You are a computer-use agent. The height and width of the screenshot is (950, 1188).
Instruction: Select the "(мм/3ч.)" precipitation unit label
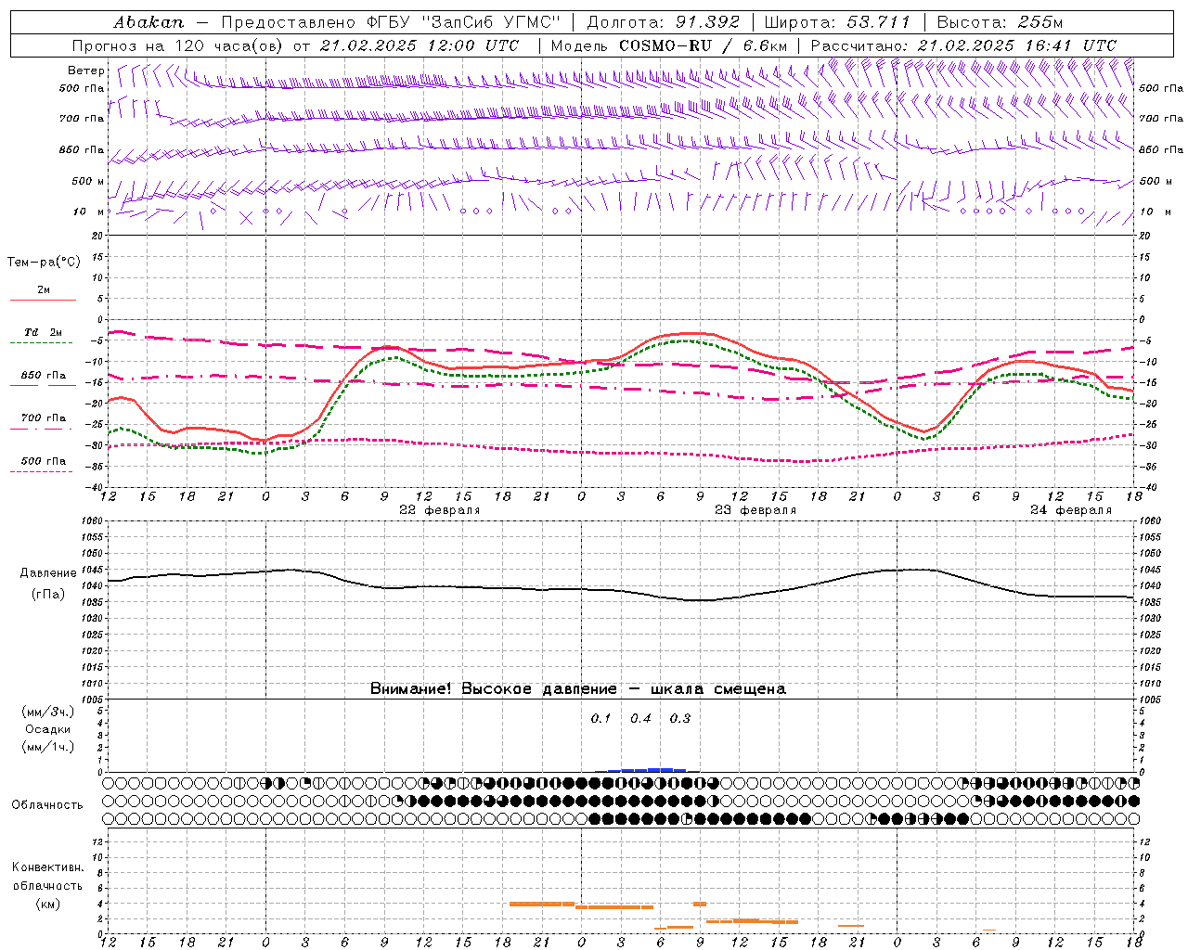coord(47,712)
